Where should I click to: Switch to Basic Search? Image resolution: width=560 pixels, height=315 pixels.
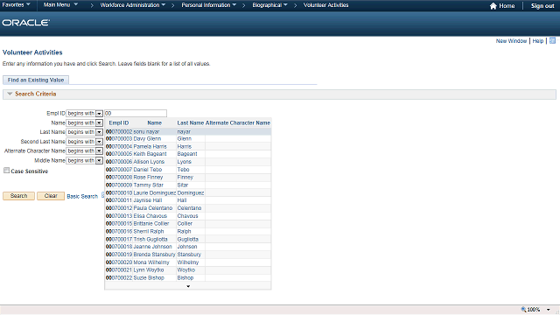82,196
